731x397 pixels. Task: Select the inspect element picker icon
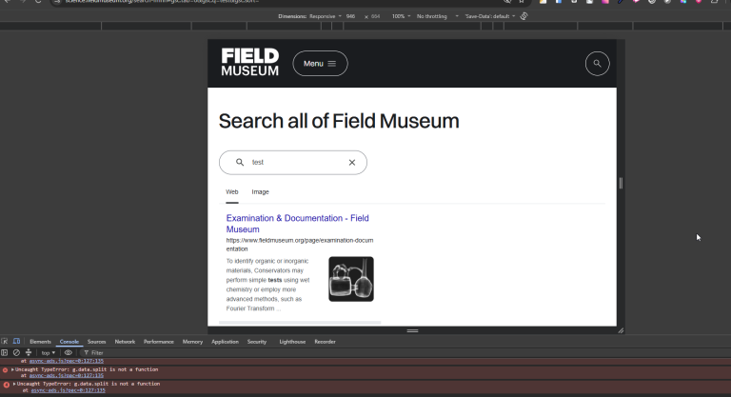point(4,342)
